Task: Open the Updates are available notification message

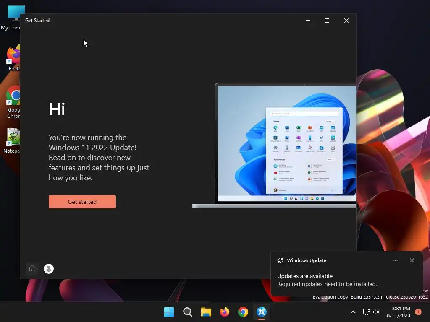Action: pyautogui.click(x=327, y=280)
